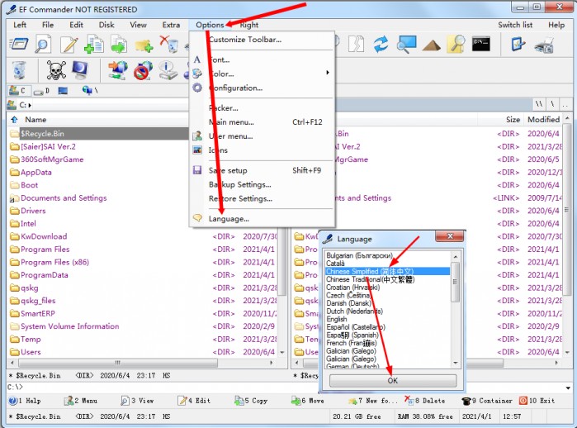
Task: Click F6 Move function button
Action: (x=308, y=401)
